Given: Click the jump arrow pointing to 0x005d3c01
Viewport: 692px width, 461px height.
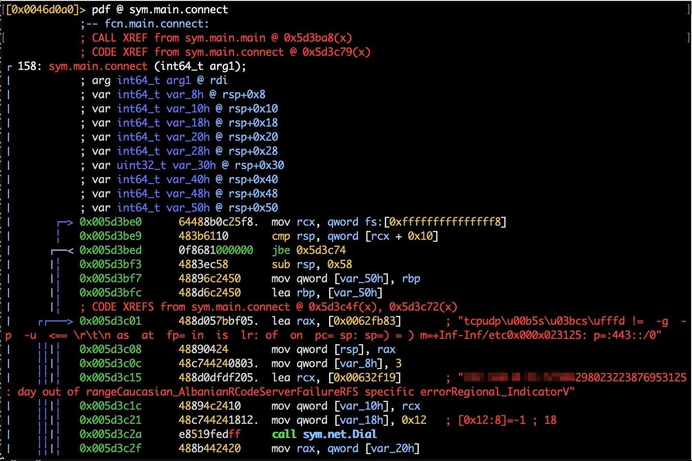Looking at the screenshot, I should 57,321.
